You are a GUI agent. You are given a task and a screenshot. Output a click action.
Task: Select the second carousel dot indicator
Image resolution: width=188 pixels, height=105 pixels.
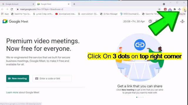[x=139, y=97]
